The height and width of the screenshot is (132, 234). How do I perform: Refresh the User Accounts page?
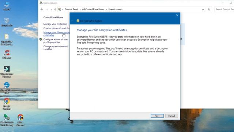(209, 10)
